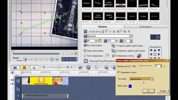Select the www.tvorchestvo-plus.ru title clip

(45, 96)
